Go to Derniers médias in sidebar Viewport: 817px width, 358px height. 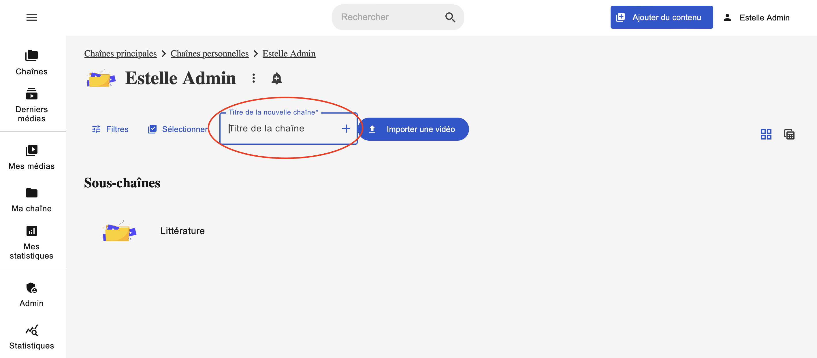click(31, 105)
